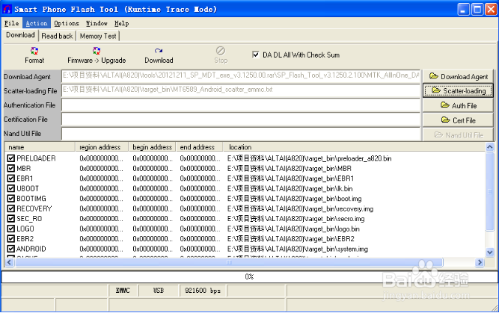Click the Nand Util File button
The image size is (499, 313).
[x=459, y=135]
